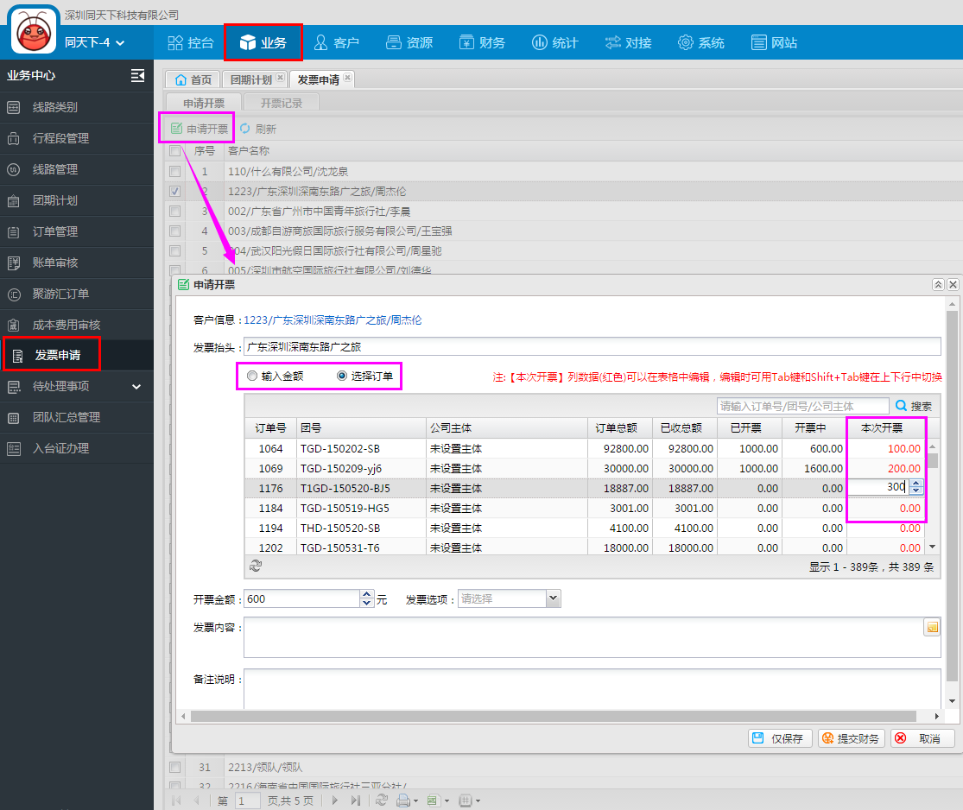Open 团队汇总管理 in the sidebar
Screen dimensions: 963x810
click(77, 418)
